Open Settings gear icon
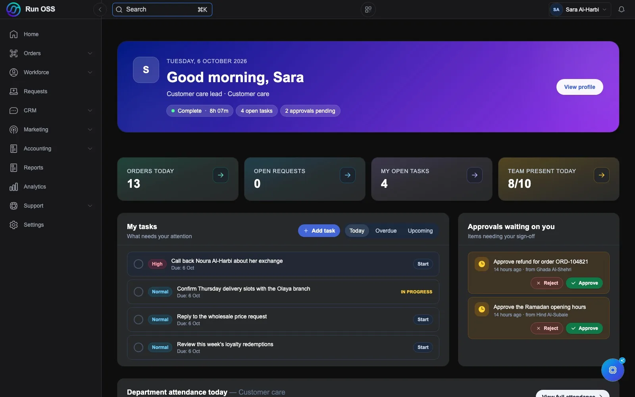This screenshot has height=397, width=635. 13,225
